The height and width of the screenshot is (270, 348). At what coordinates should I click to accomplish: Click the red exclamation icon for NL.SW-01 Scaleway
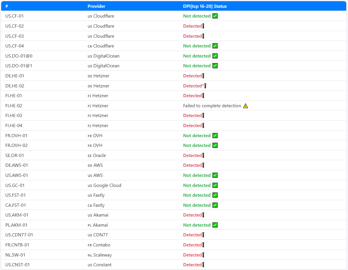click(203, 255)
